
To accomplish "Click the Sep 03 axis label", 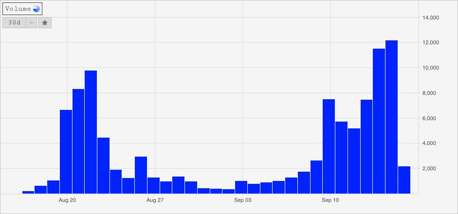I will tap(243, 200).
